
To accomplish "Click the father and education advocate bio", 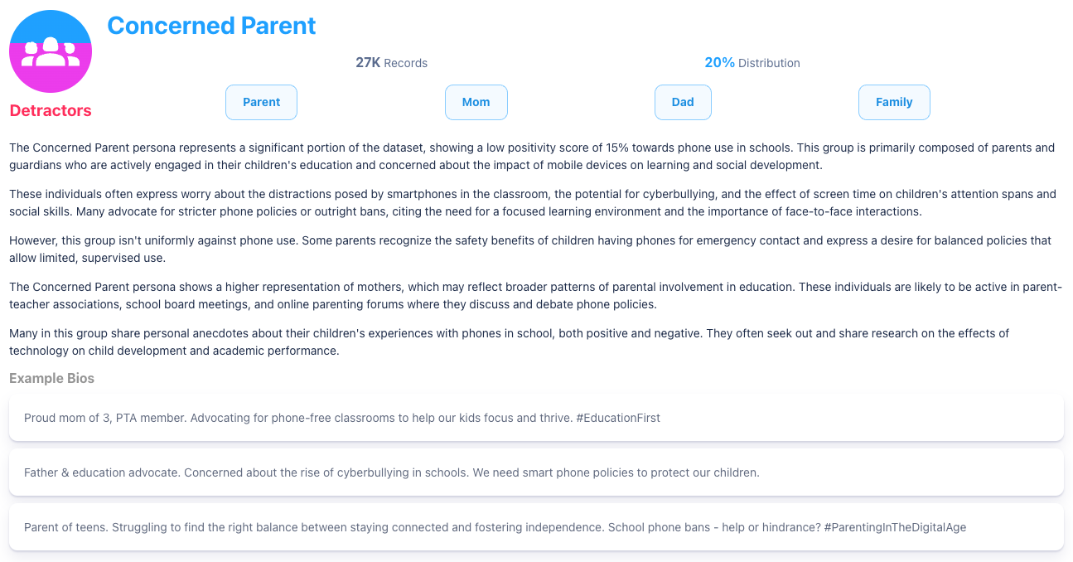I will tap(535, 472).
